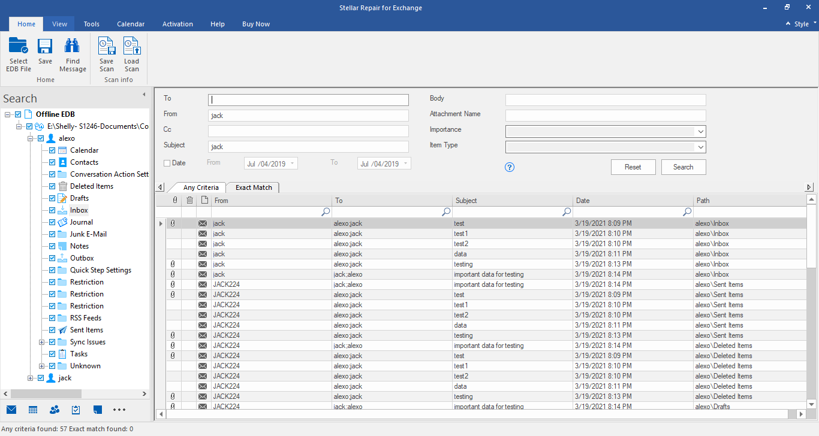Open the View ribbon tab
The image size is (819, 436).
[x=59, y=24]
